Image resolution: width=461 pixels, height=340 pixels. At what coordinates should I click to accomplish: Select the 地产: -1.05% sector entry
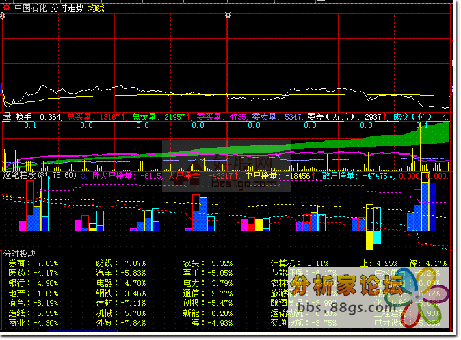point(34,293)
